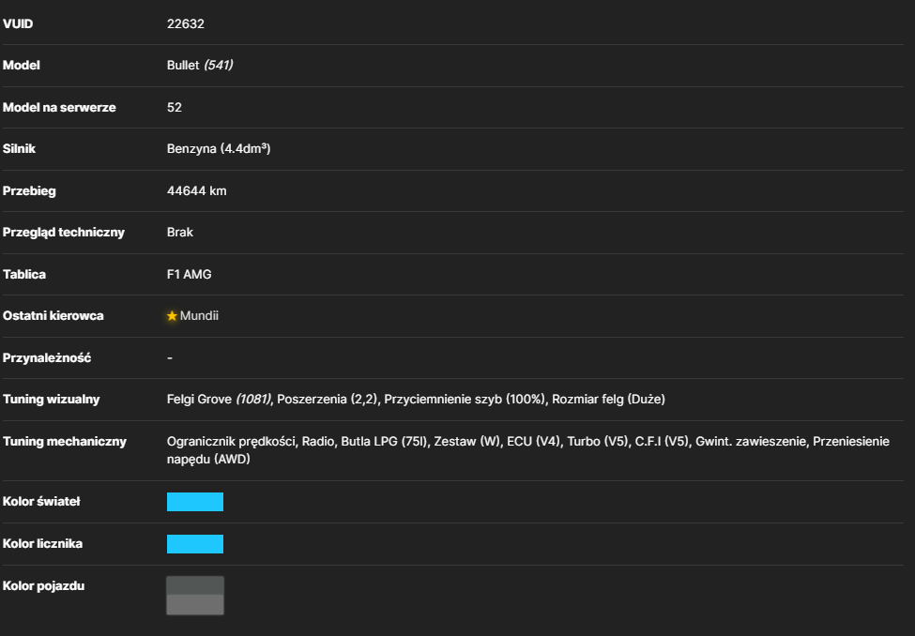915x636 pixels.
Task: Click the gold star icon beside Mundii
Action: point(172,316)
